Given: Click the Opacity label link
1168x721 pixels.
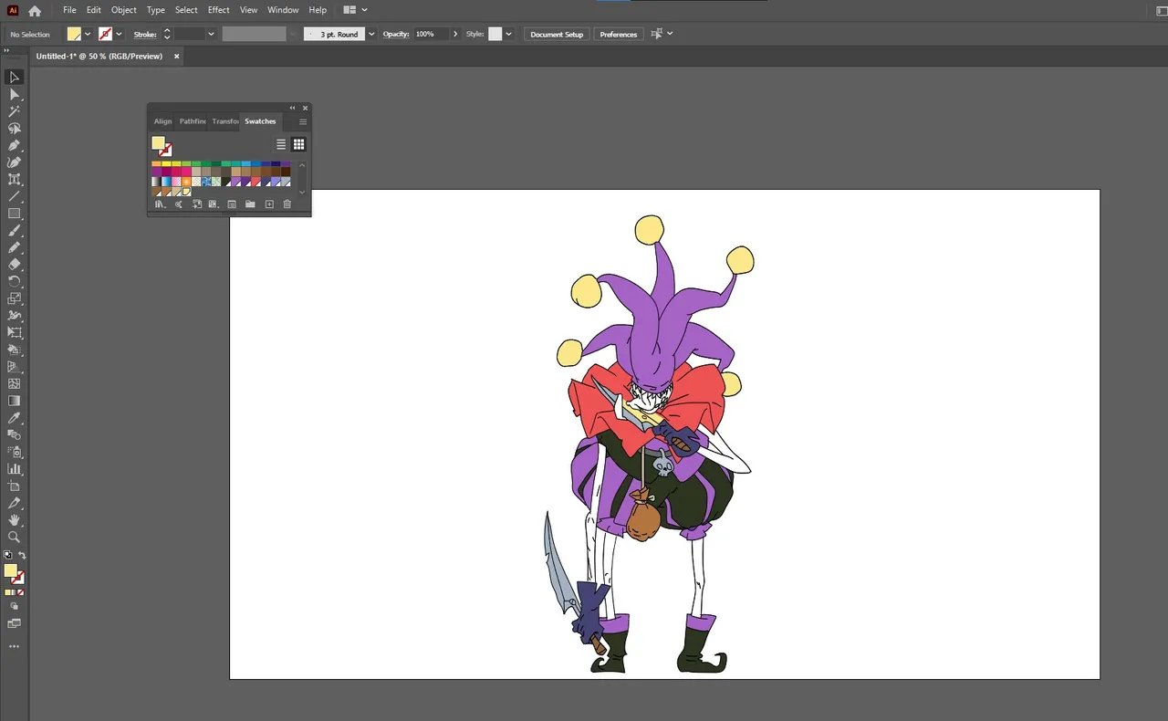Looking at the screenshot, I should [396, 34].
